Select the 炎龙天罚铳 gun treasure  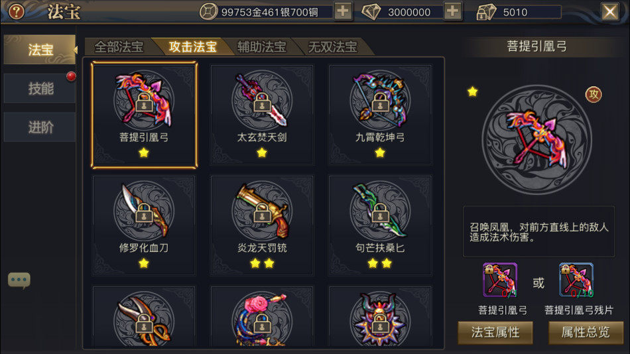coord(262,225)
